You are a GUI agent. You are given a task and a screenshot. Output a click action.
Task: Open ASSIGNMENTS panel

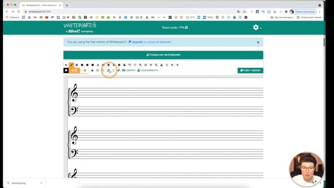pos(148,70)
